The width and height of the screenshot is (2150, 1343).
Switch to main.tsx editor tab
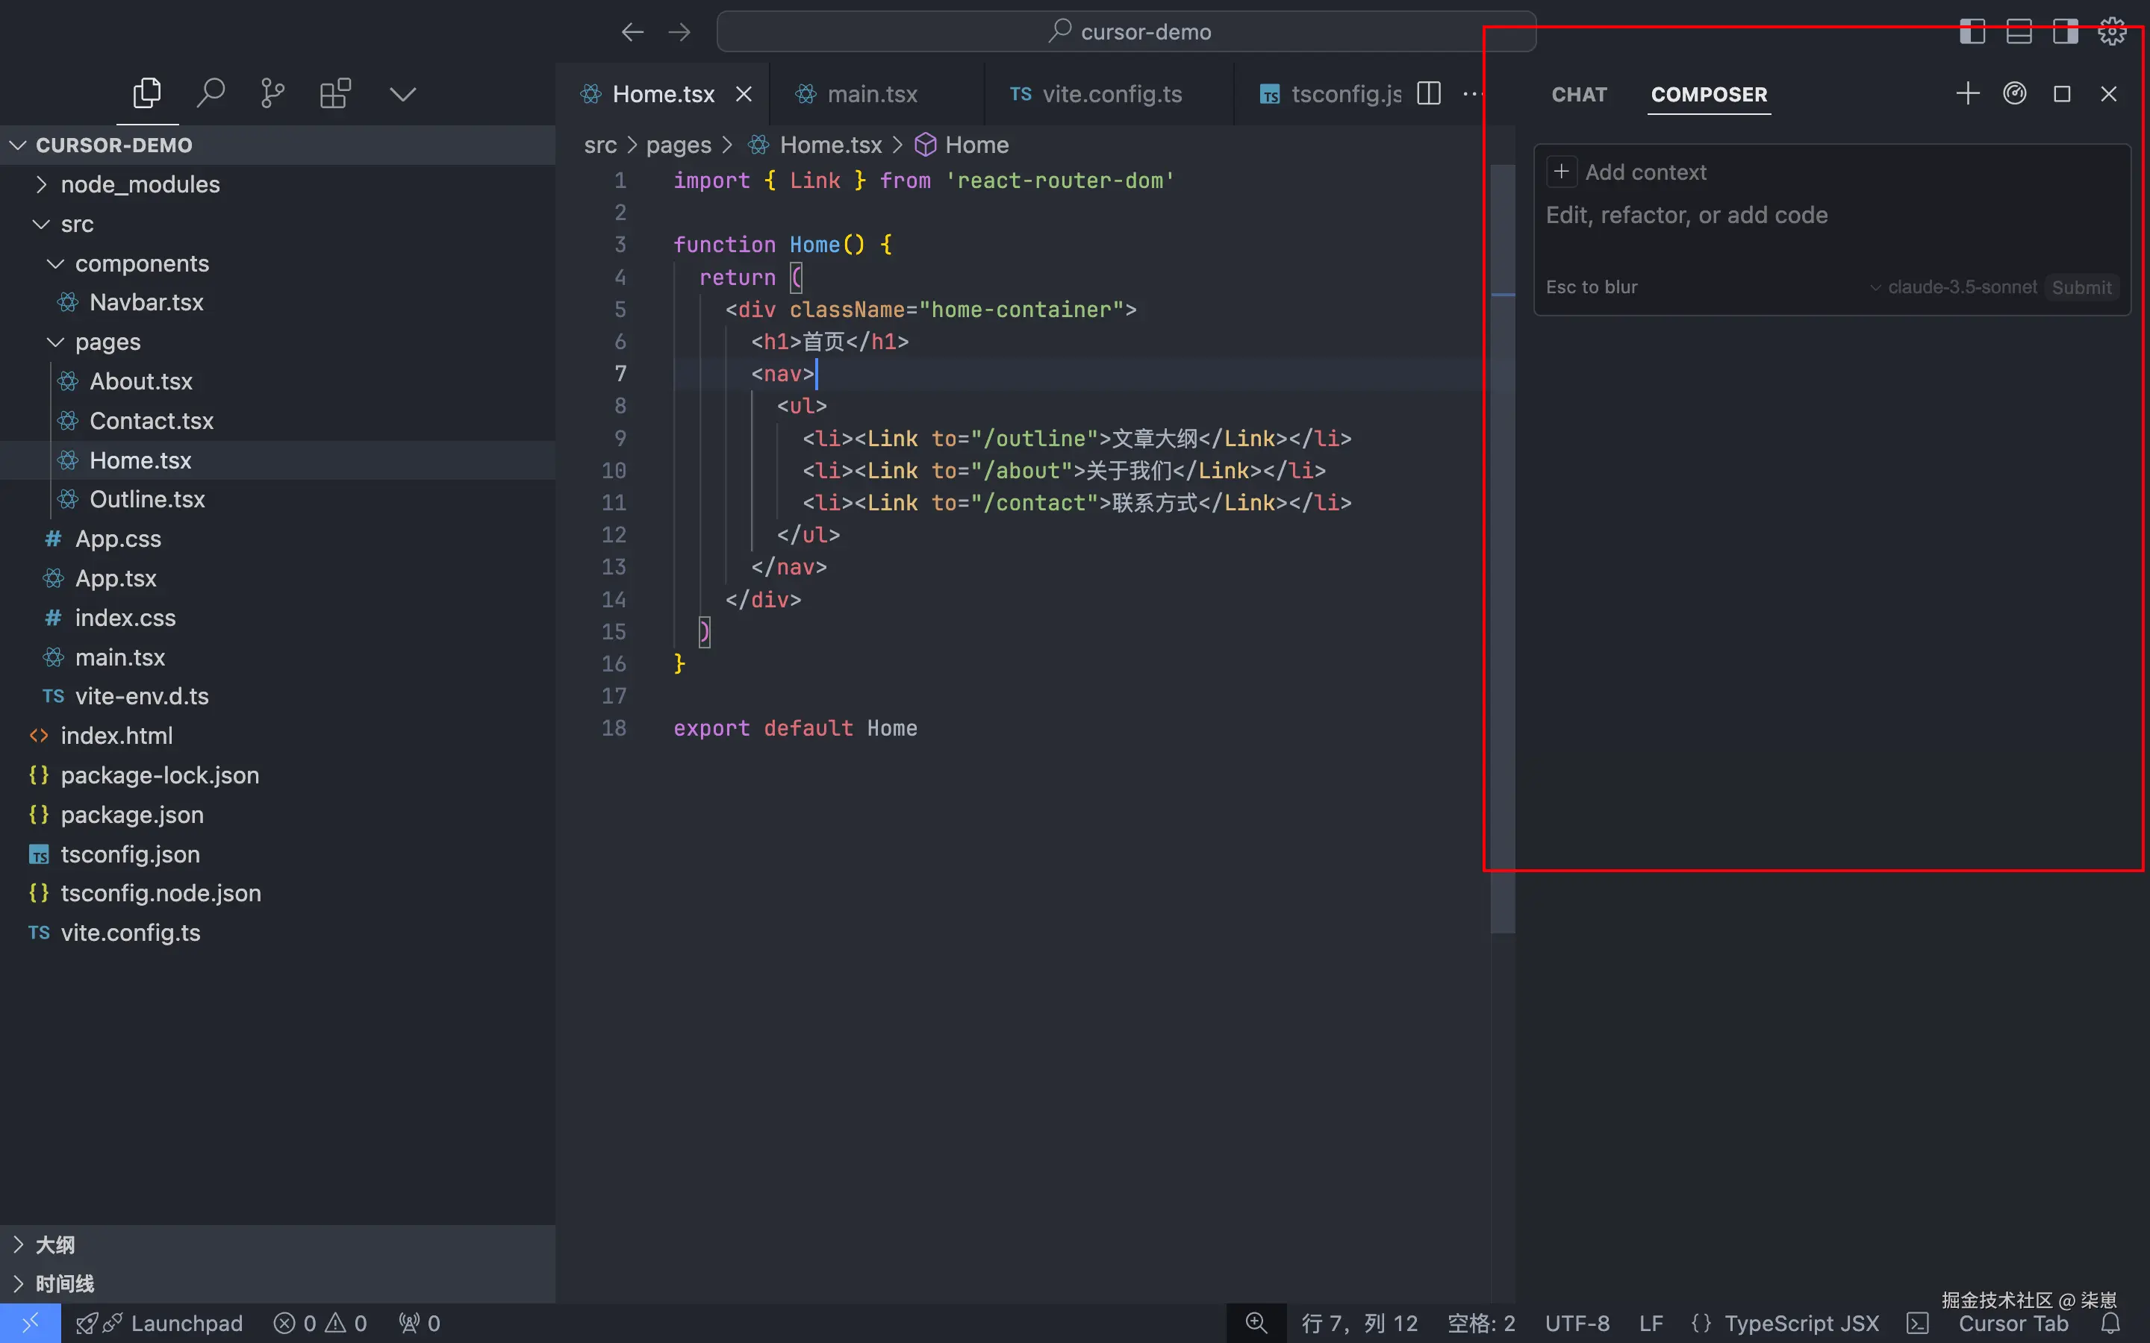(x=871, y=94)
